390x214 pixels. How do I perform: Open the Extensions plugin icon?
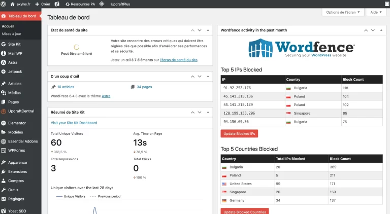point(4,172)
